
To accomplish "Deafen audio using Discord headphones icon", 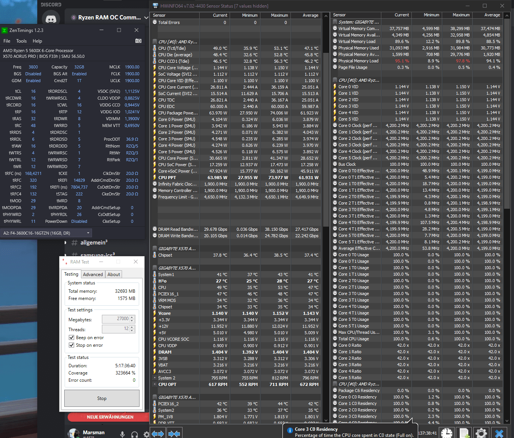I will (x=135, y=434).
